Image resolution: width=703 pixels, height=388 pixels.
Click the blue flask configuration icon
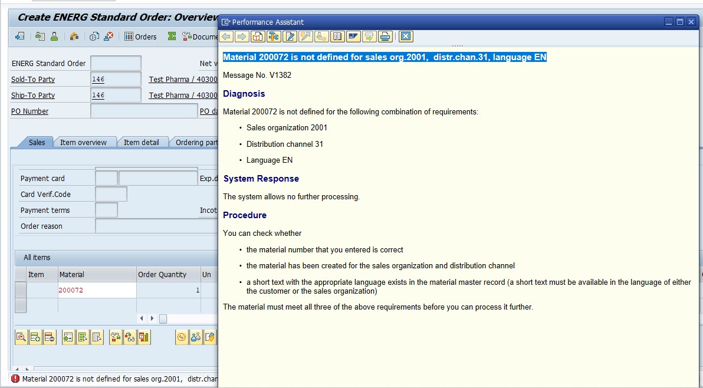pos(195,337)
